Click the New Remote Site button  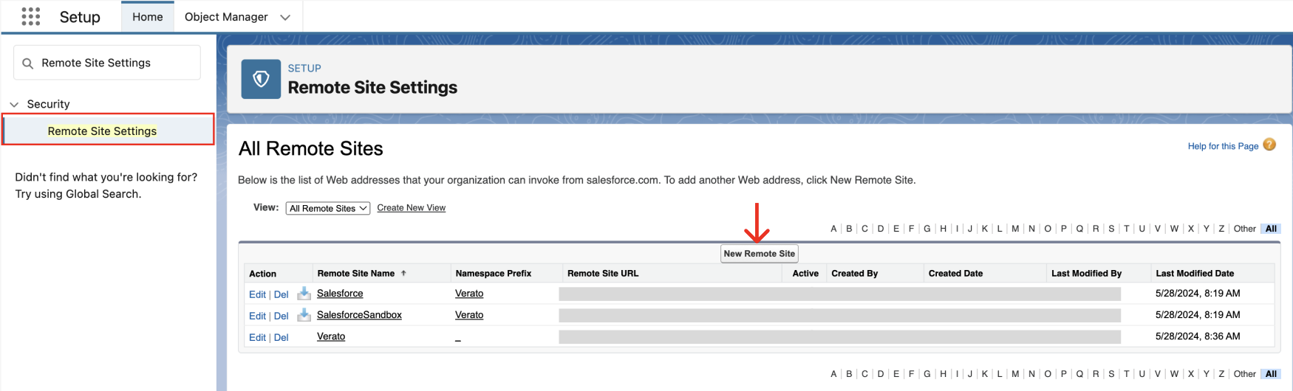(x=760, y=253)
